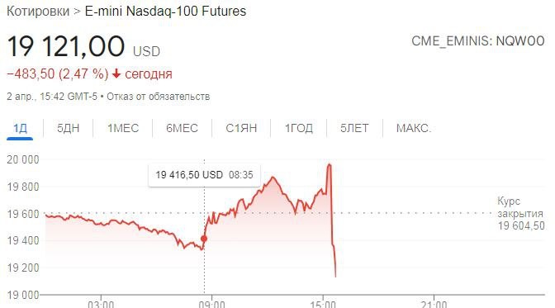Viewport: 555px width, 308px height.
Task: Click the Отказ от обязательств disclaimer link
Action: [x=159, y=97]
